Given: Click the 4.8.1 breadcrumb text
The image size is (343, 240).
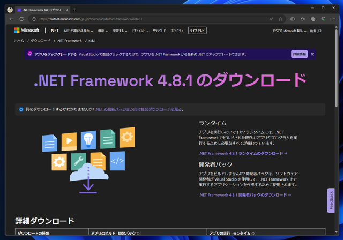Looking at the screenshot, I should 92,41.
